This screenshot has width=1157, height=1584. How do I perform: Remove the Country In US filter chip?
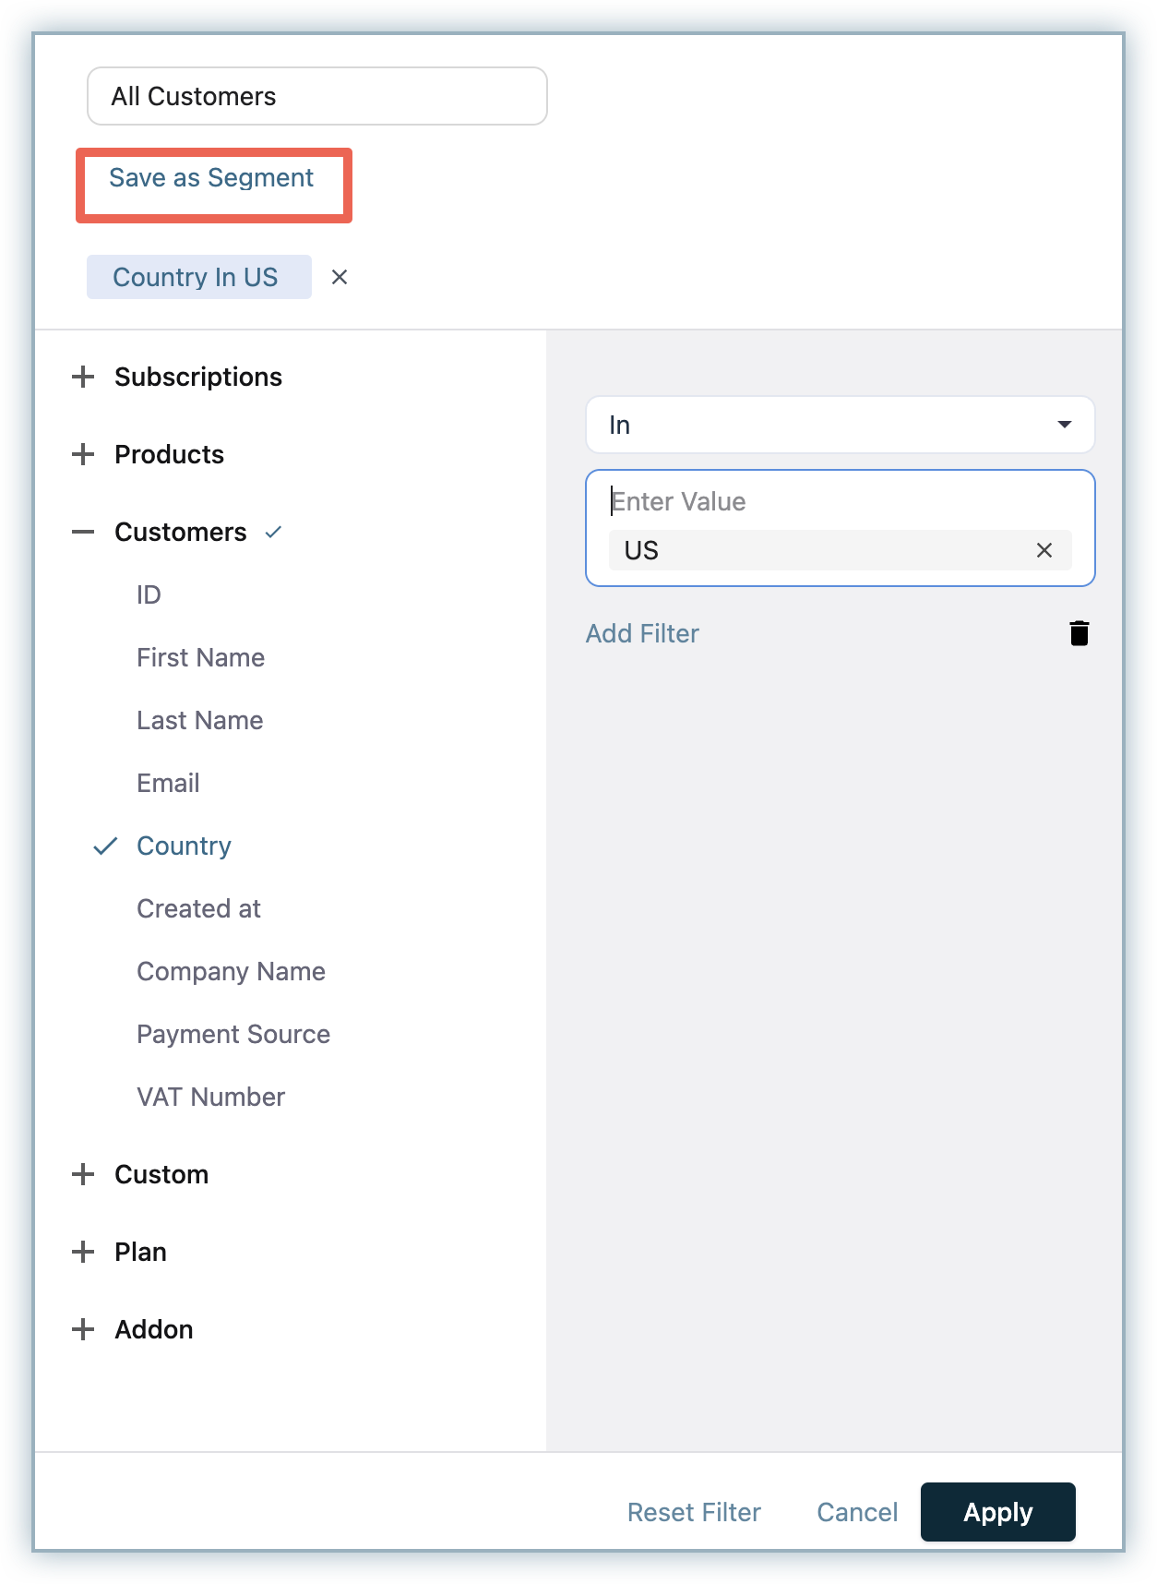[x=340, y=277]
